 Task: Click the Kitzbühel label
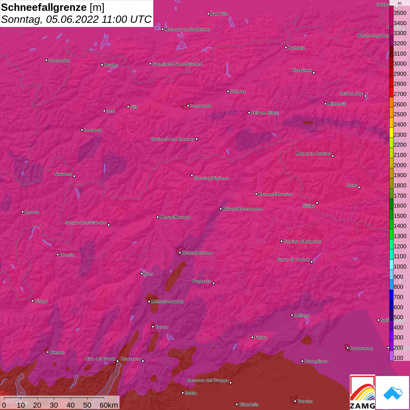coord(302,70)
